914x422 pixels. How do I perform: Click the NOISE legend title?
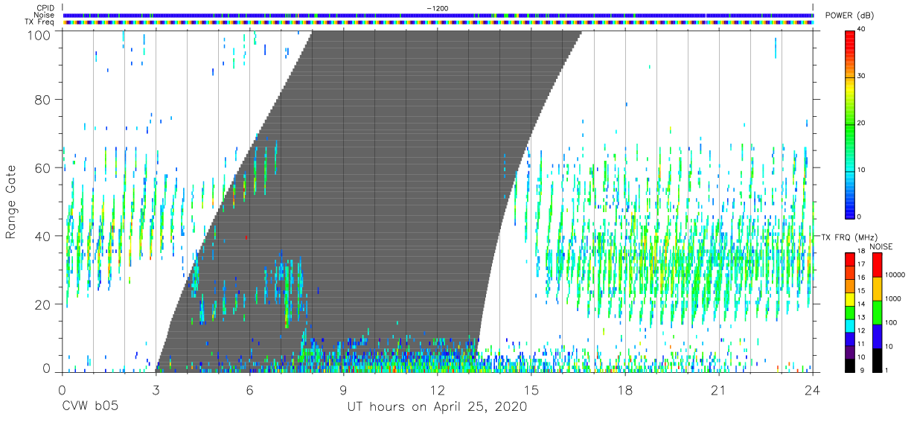[x=883, y=246]
